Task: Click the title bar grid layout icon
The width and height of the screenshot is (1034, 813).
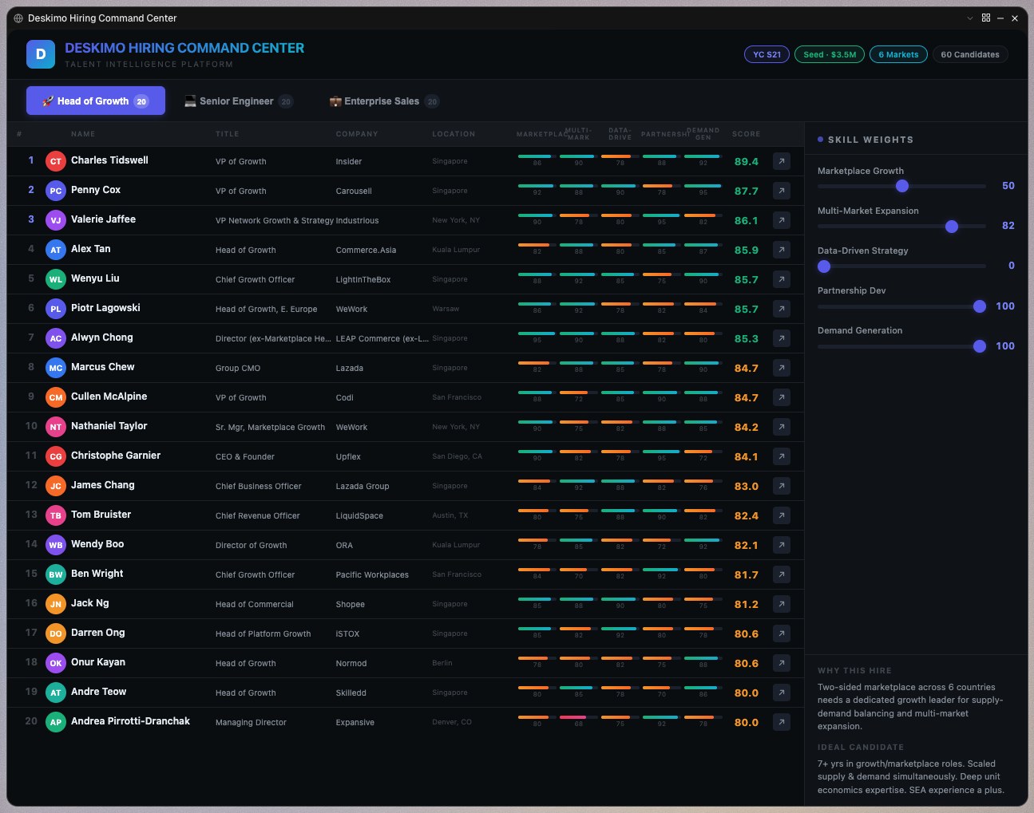Action: click(x=986, y=18)
